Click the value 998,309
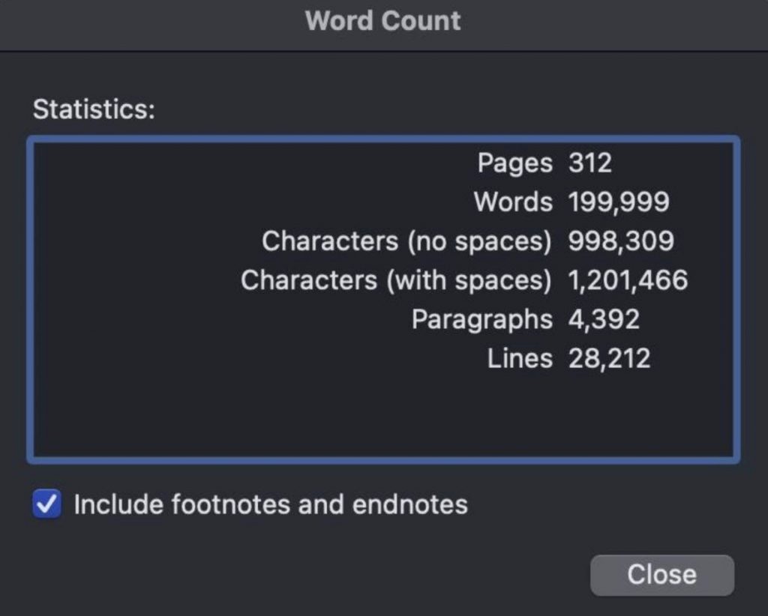 click(x=621, y=241)
